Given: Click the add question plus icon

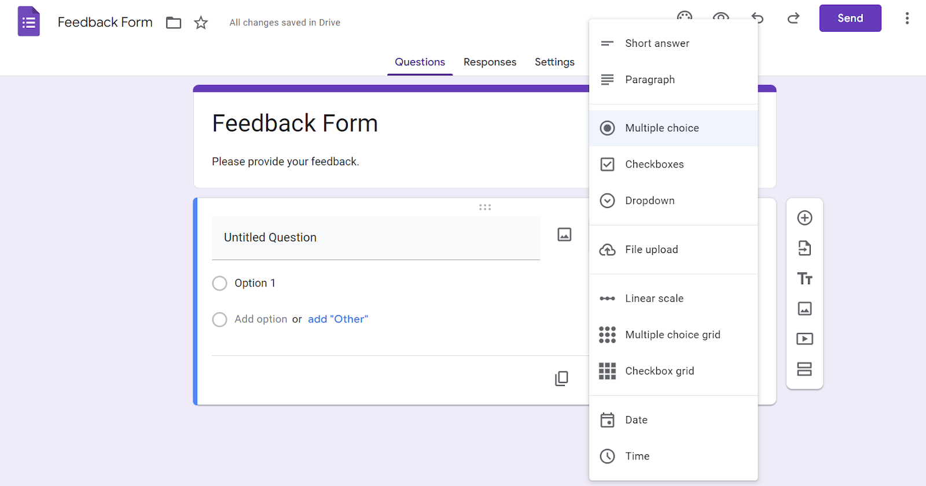Looking at the screenshot, I should [804, 218].
